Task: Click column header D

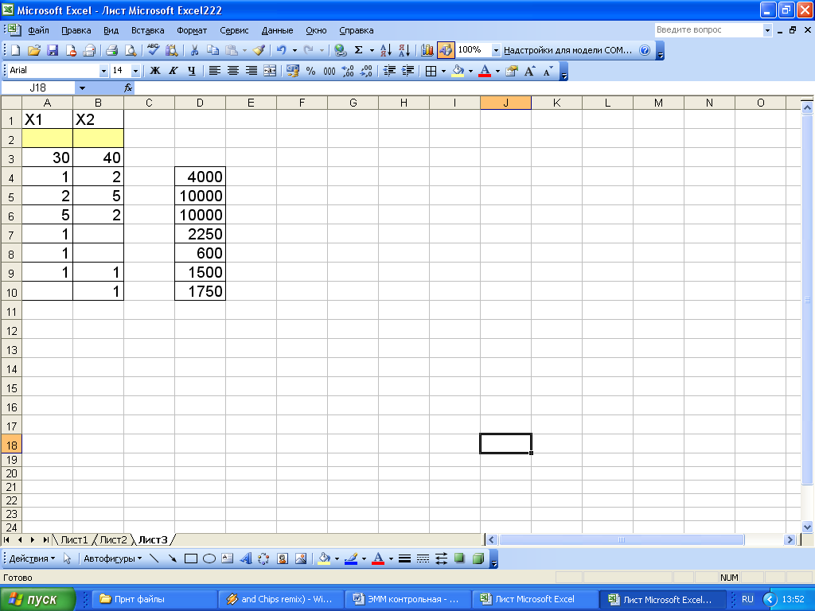Action: [200, 103]
